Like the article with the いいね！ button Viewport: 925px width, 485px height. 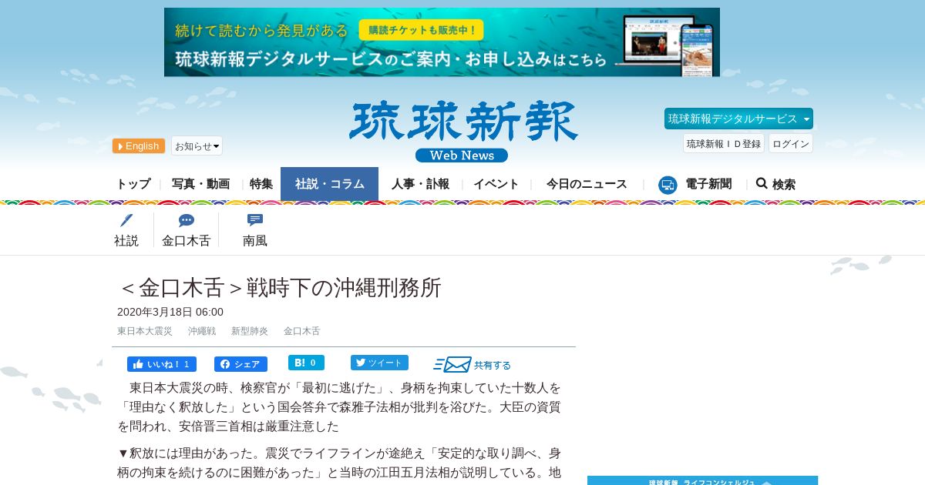coord(162,364)
